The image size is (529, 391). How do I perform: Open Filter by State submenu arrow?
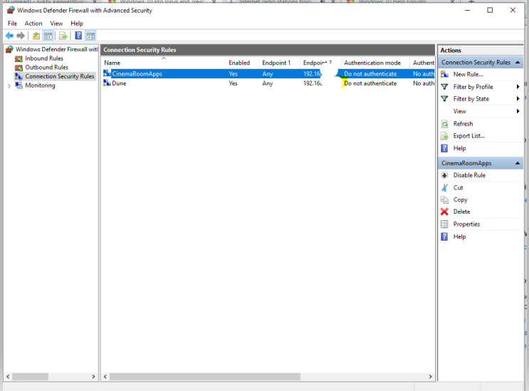tap(518, 99)
